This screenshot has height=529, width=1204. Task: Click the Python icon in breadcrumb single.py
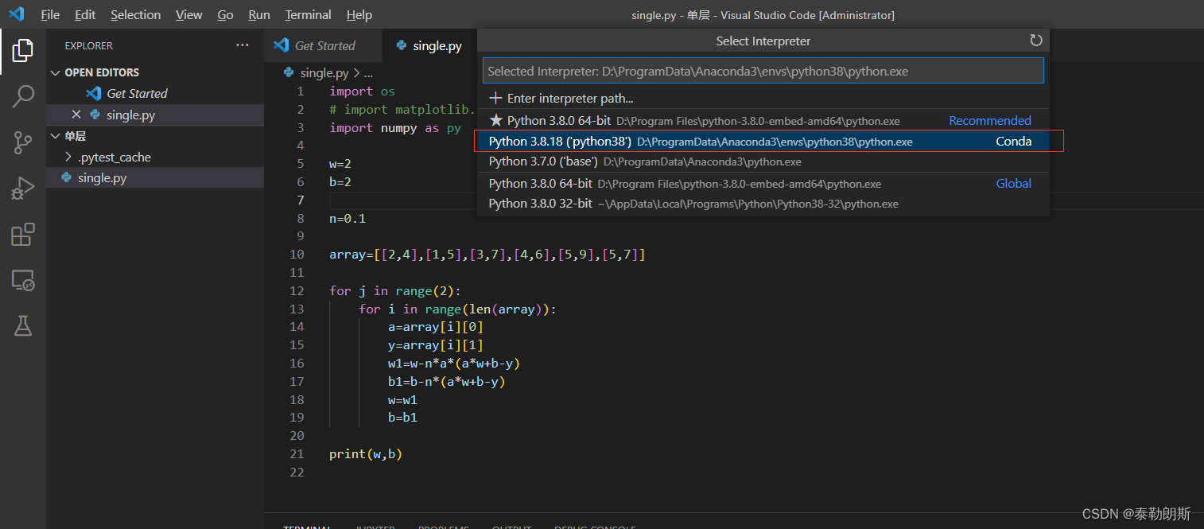click(x=289, y=72)
